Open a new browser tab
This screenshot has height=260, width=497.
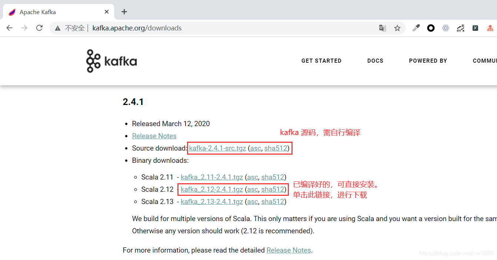click(124, 12)
